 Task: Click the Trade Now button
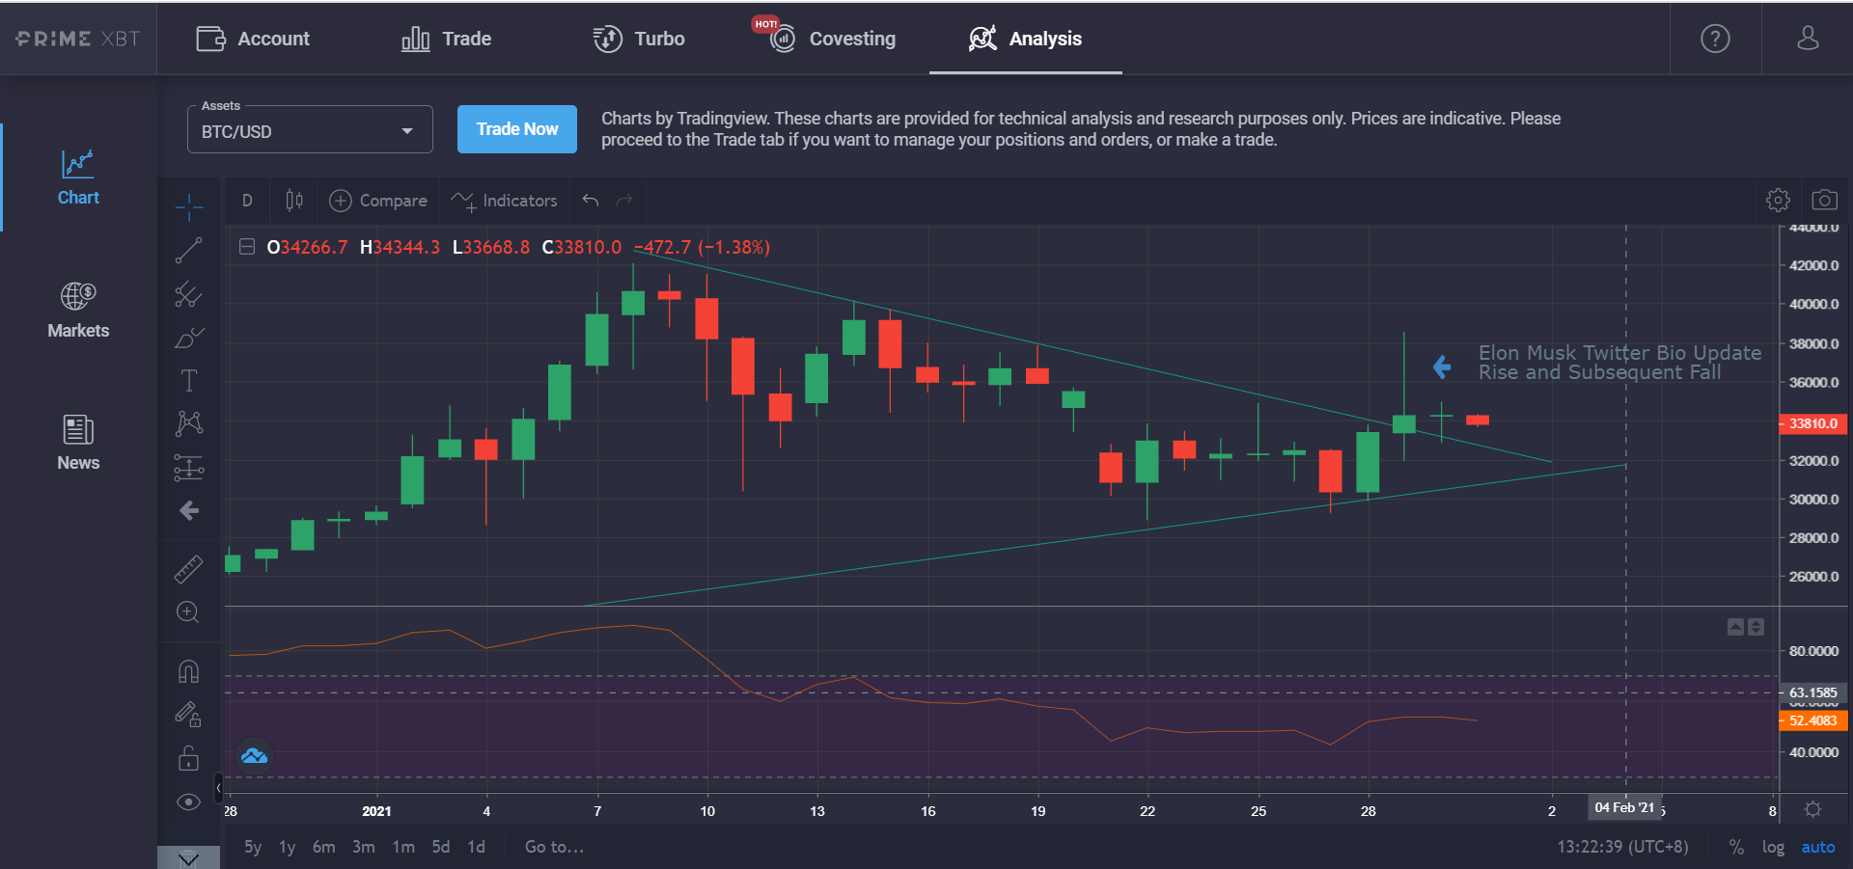click(516, 128)
